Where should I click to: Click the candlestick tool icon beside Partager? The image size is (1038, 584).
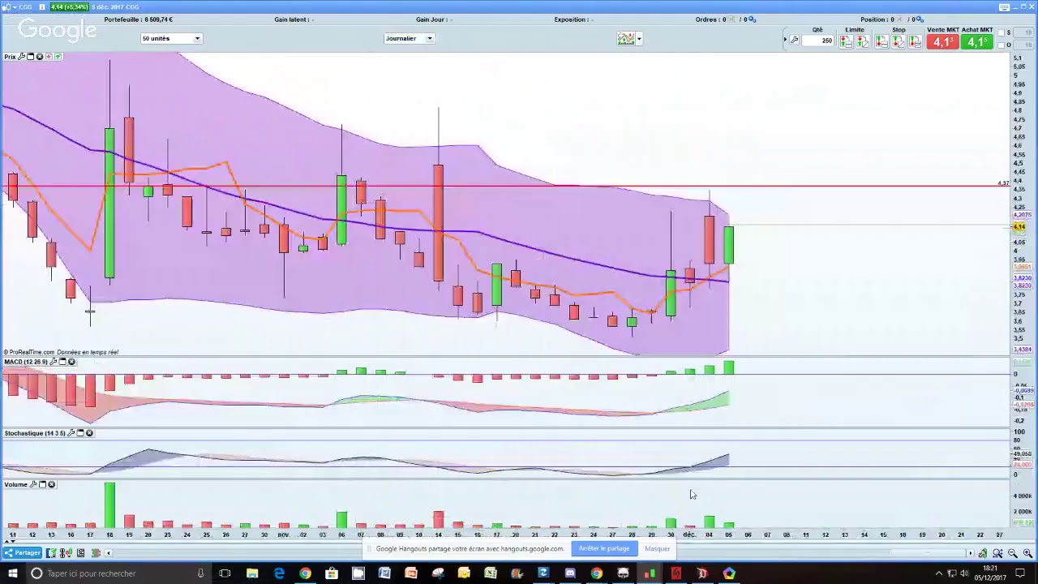pyautogui.click(x=66, y=553)
